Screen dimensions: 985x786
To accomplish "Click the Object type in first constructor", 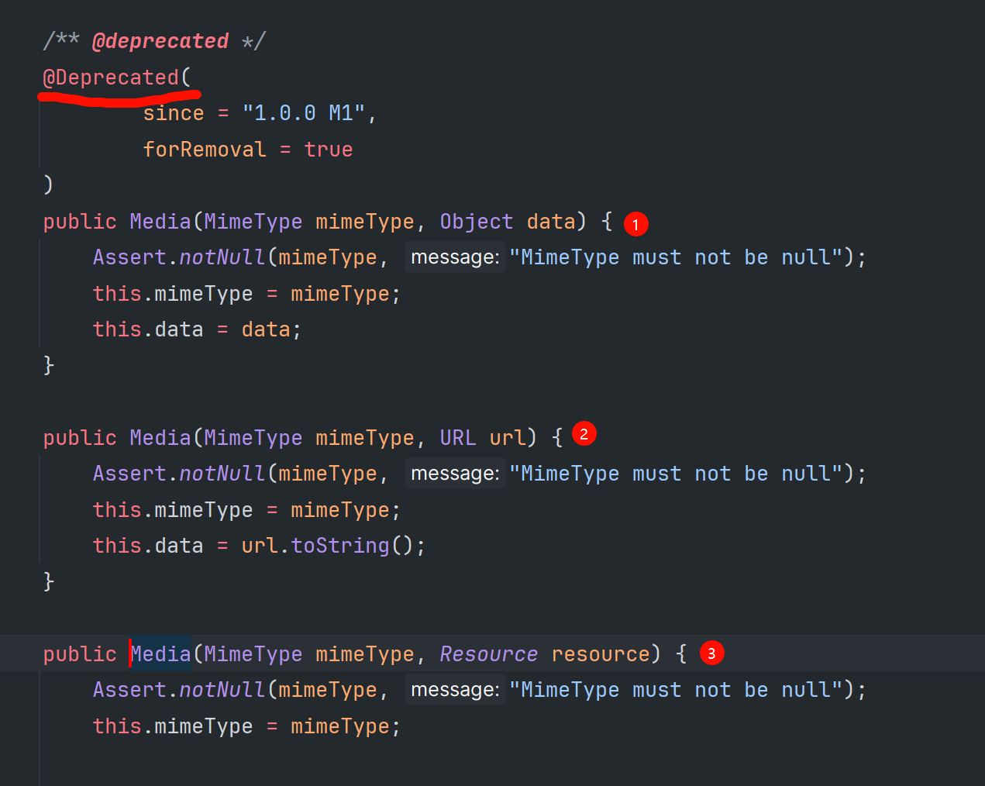I will tap(476, 222).
